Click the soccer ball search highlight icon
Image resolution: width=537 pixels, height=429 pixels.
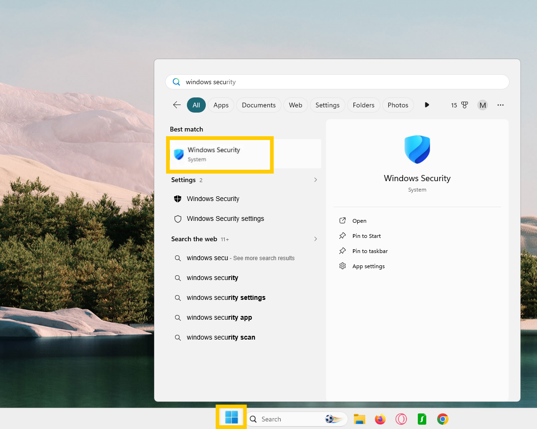pyautogui.click(x=334, y=419)
